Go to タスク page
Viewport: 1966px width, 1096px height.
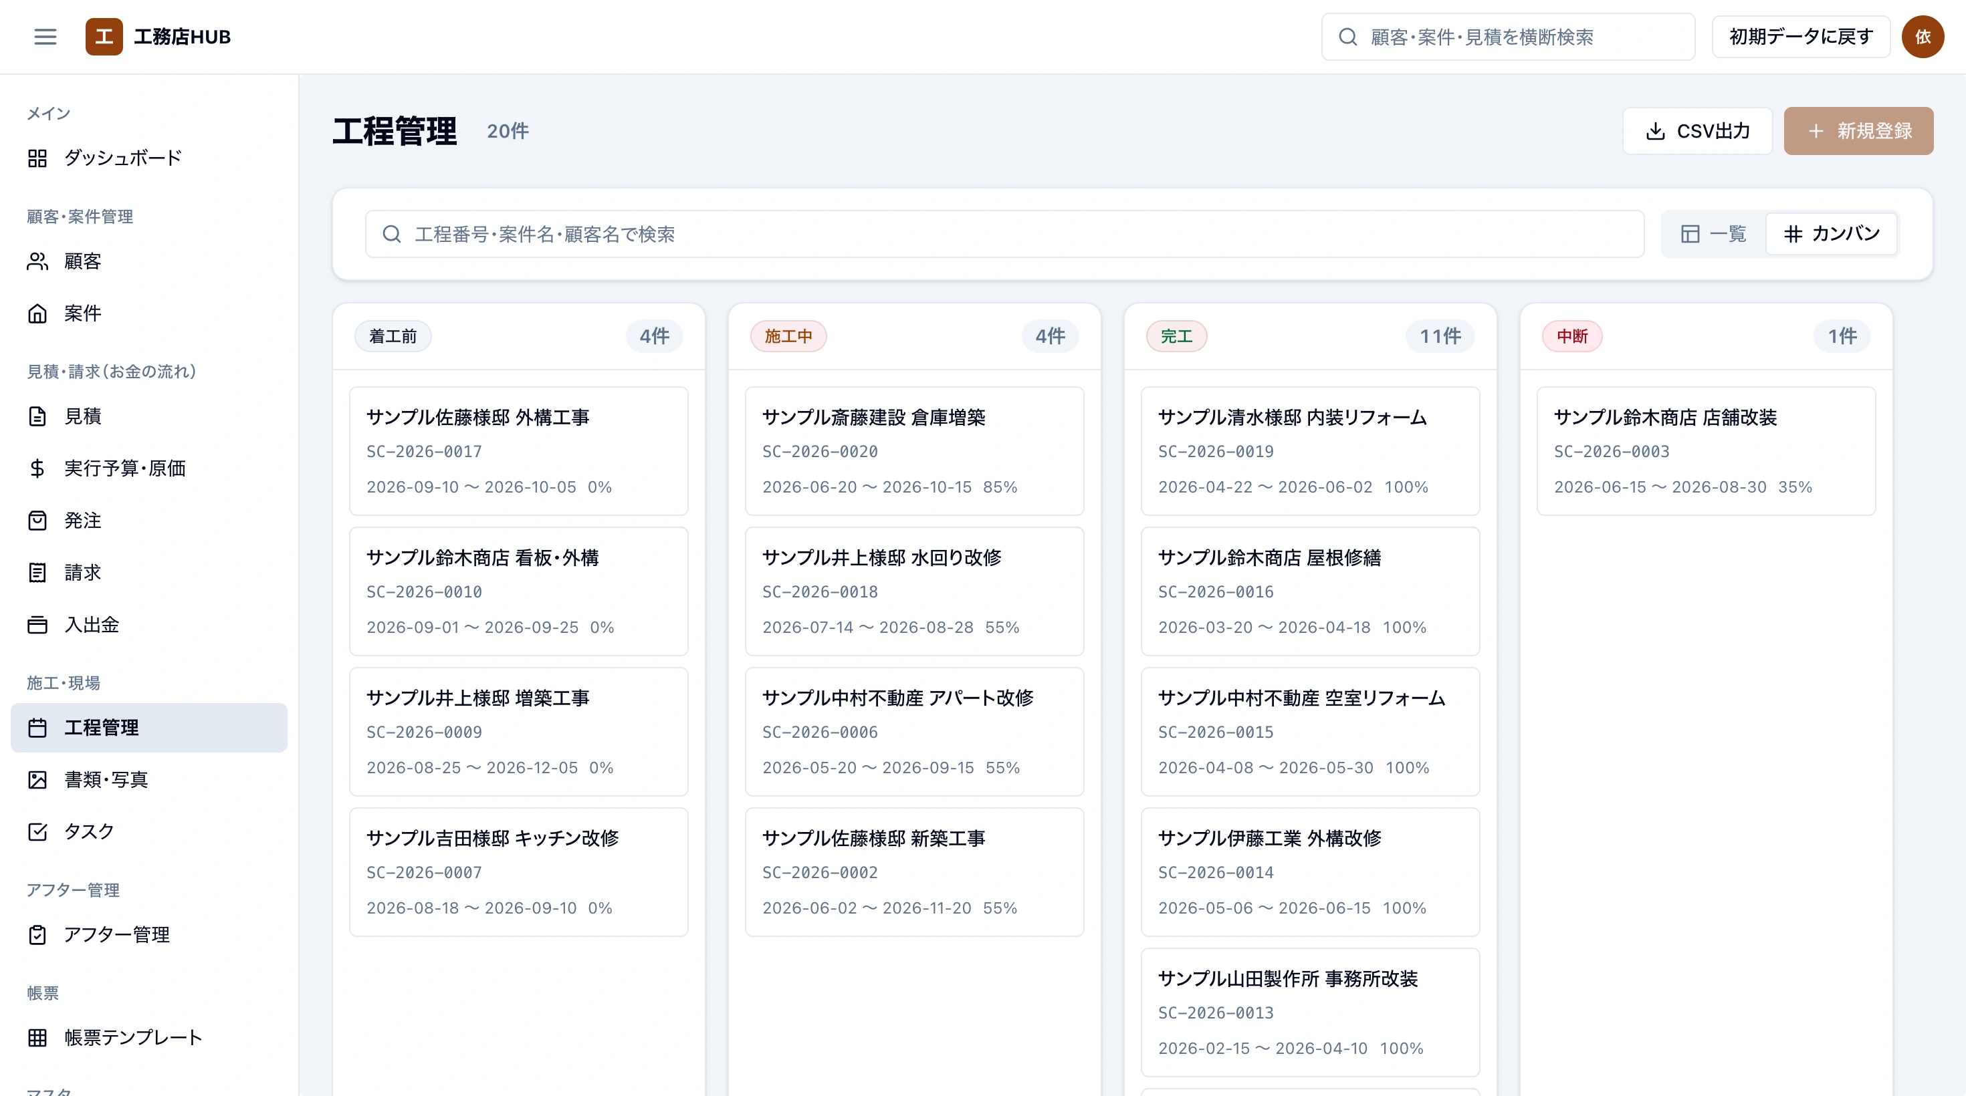click(x=149, y=831)
